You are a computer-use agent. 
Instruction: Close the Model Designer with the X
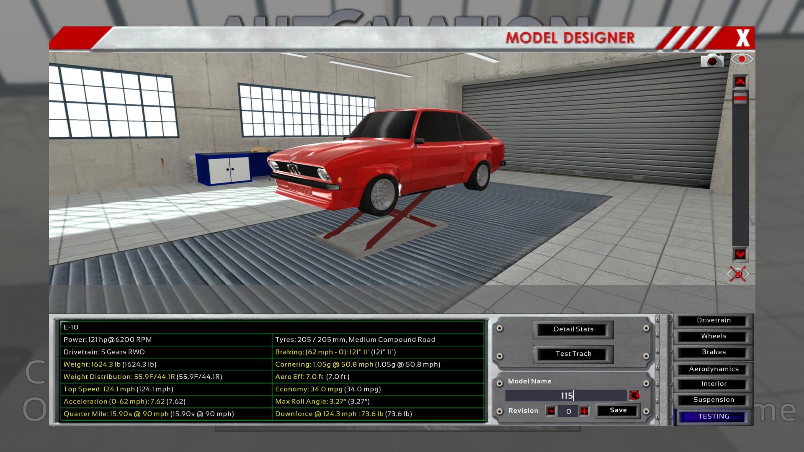[742, 39]
